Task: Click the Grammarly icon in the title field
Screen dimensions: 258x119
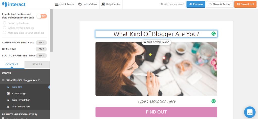Action: [x=213, y=34]
